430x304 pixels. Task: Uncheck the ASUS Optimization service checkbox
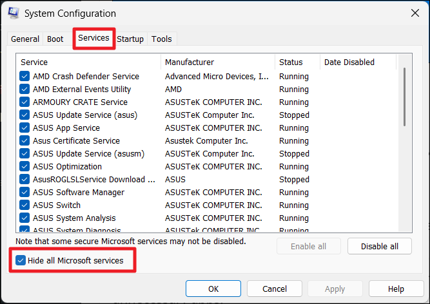24,167
